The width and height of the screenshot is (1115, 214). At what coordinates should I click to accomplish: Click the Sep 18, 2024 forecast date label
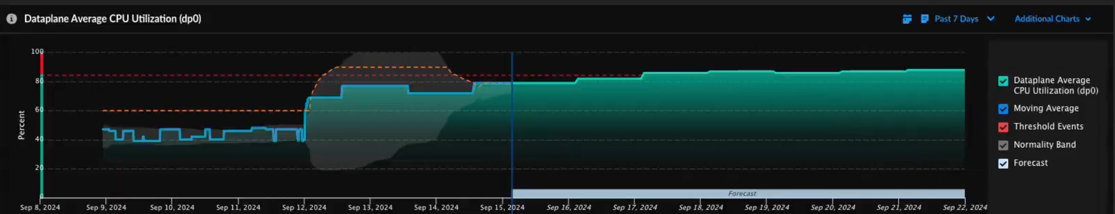[701, 207]
